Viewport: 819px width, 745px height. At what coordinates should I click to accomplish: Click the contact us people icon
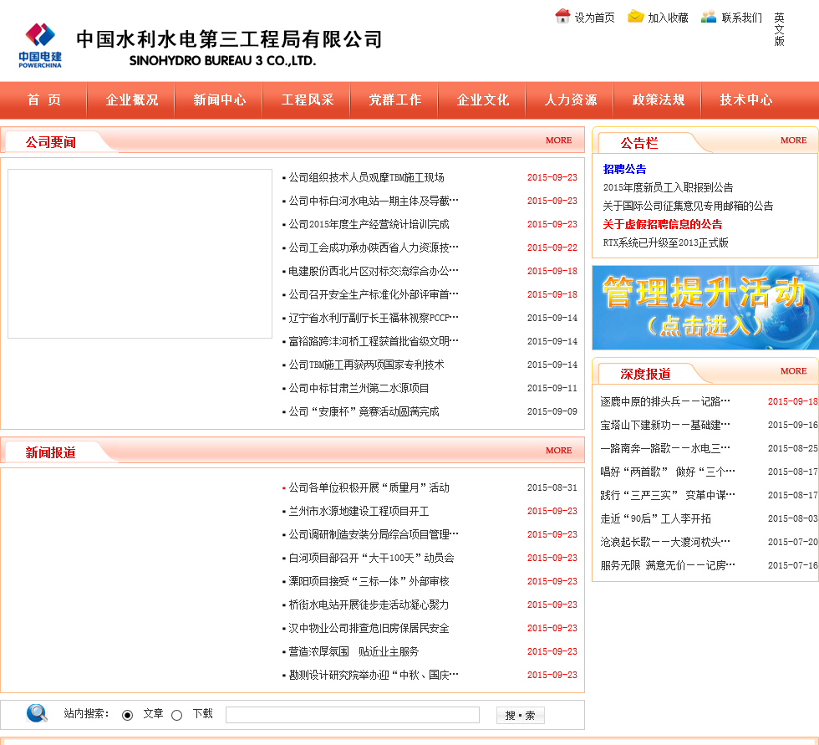[x=709, y=16]
